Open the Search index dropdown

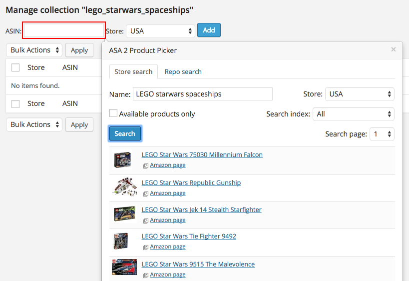point(353,114)
